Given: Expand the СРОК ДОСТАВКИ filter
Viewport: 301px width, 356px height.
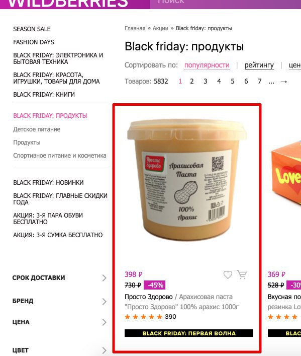Looking at the screenshot, I should (59, 278).
